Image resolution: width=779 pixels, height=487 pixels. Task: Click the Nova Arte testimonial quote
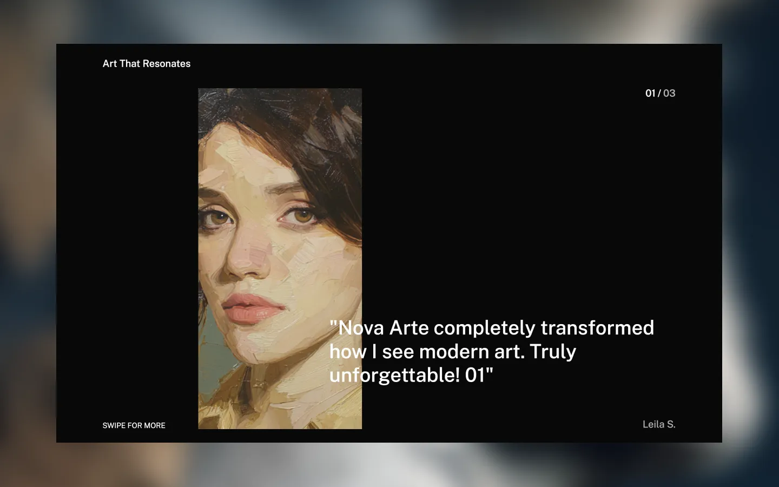(x=492, y=351)
